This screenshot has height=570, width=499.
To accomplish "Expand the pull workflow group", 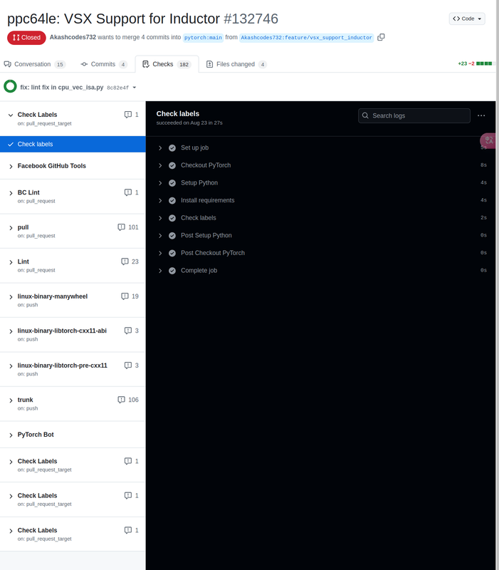I will click(x=11, y=228).
